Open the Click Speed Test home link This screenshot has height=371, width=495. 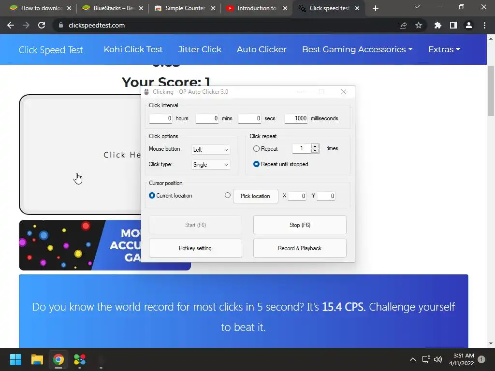tap(50, 50)
